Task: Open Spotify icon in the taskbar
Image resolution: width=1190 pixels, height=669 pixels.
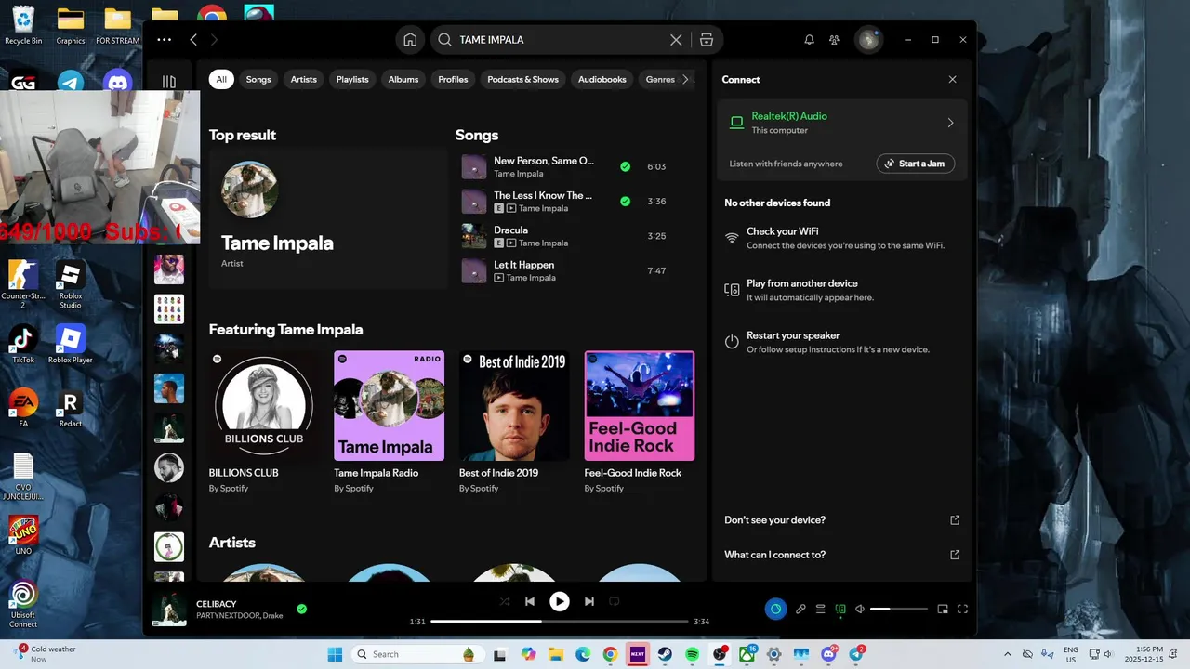Action: pos(693,654)
